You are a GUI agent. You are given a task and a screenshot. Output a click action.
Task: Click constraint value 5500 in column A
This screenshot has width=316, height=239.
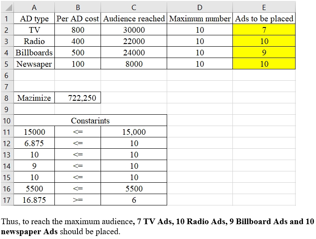click(34, 188)
